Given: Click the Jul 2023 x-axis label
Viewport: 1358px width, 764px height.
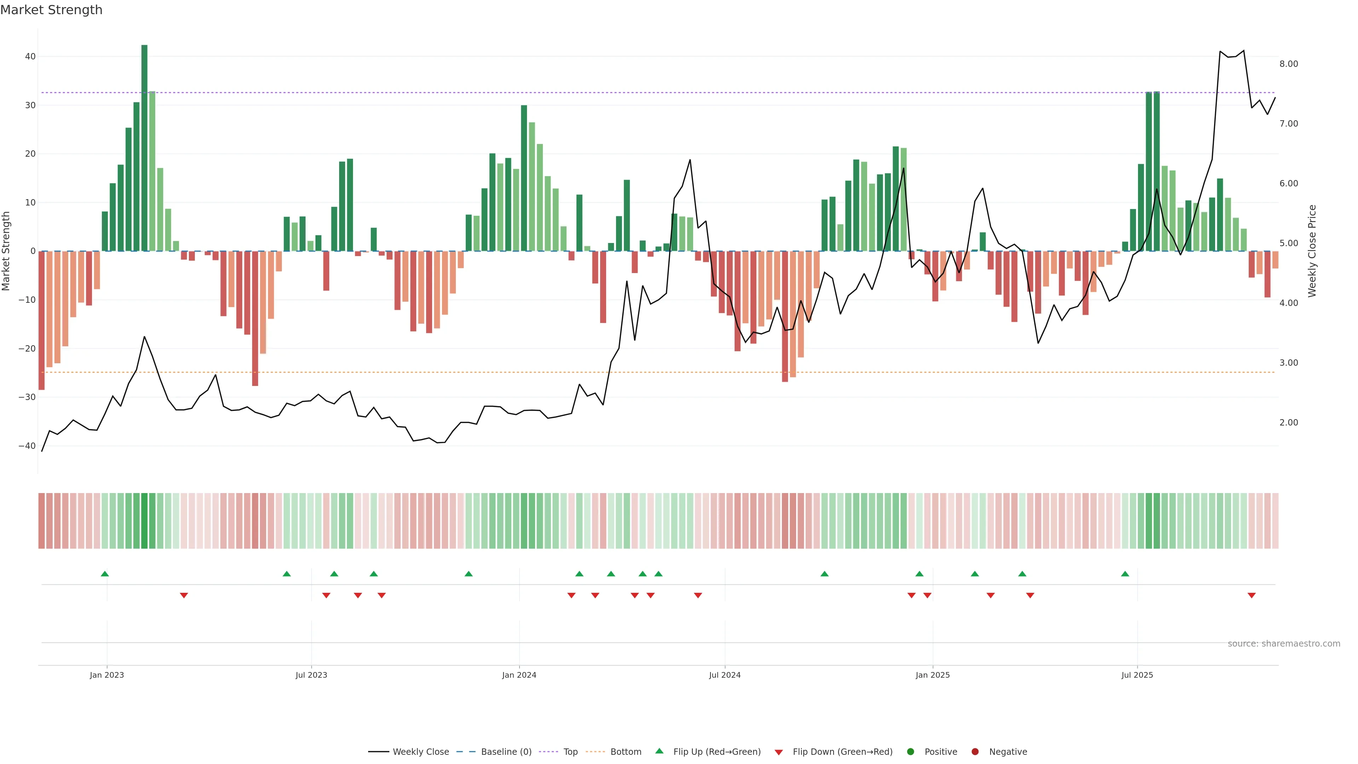Looking at the screenshot, I should click(311, 675).
